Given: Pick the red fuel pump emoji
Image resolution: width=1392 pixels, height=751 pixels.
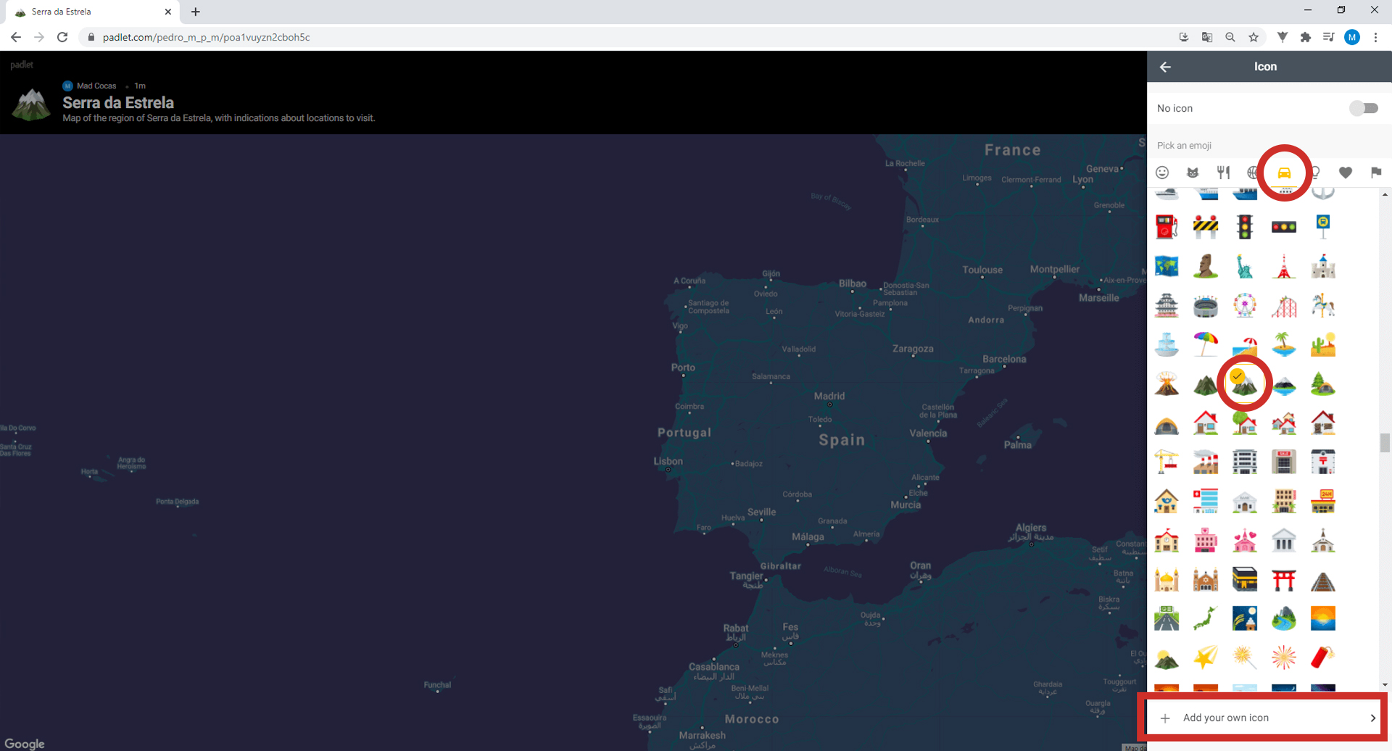Looking at the screenshot, I should [1167, 227].
